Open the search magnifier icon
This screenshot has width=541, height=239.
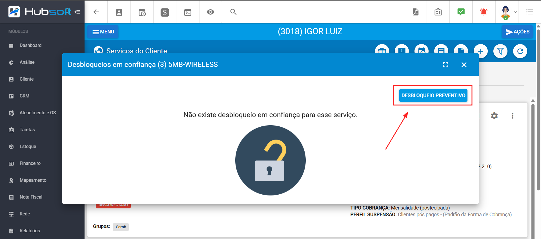coord(233,12)
